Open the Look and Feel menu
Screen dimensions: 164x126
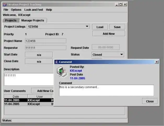coord(34,10)
